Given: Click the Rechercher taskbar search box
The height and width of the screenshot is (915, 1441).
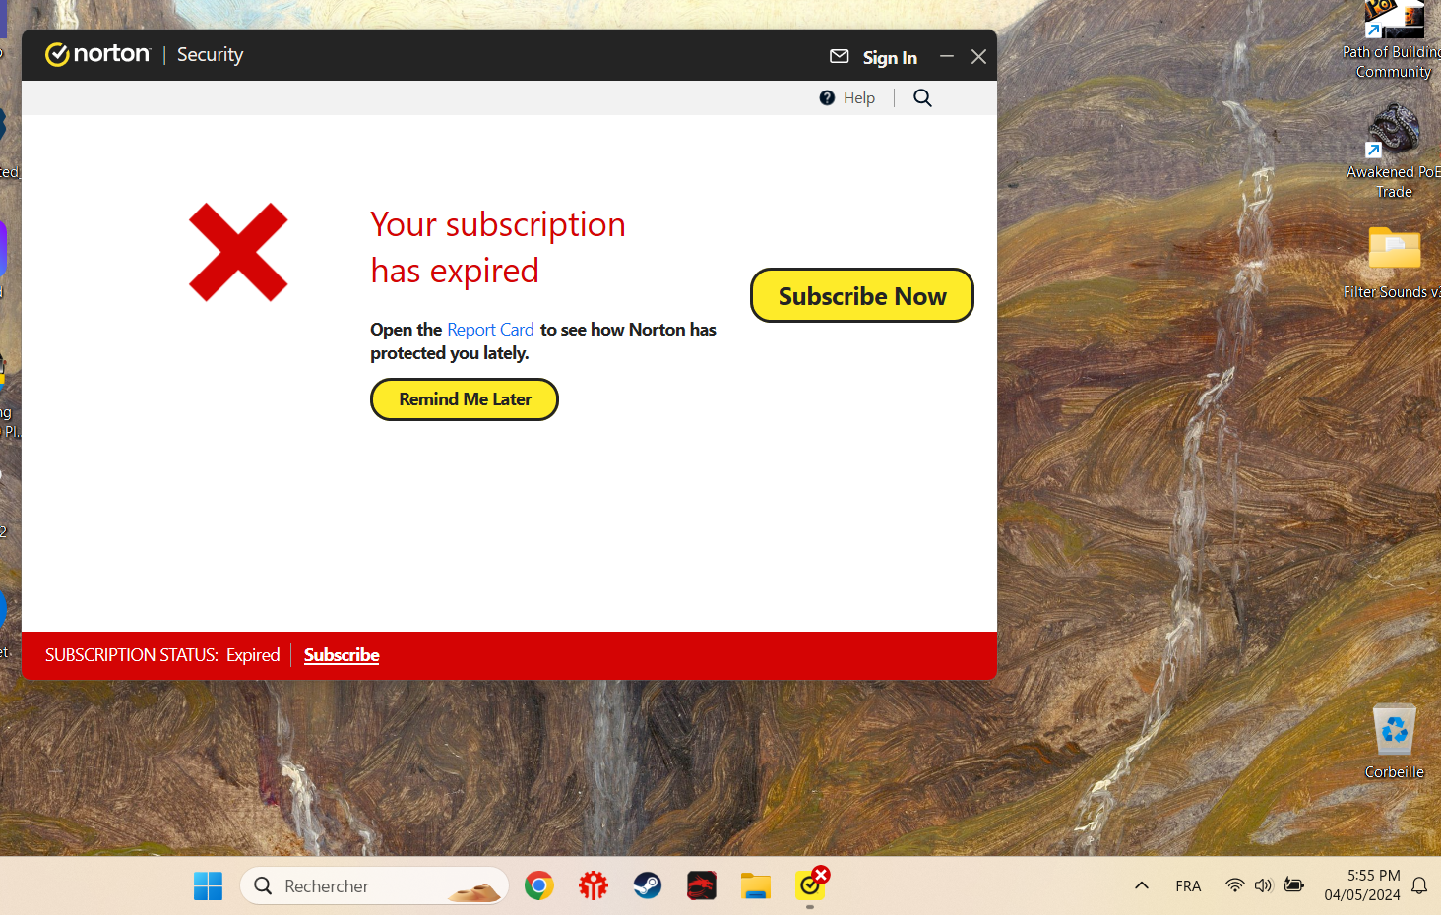Looking at the screenshot, I should (x=374, y=885).
